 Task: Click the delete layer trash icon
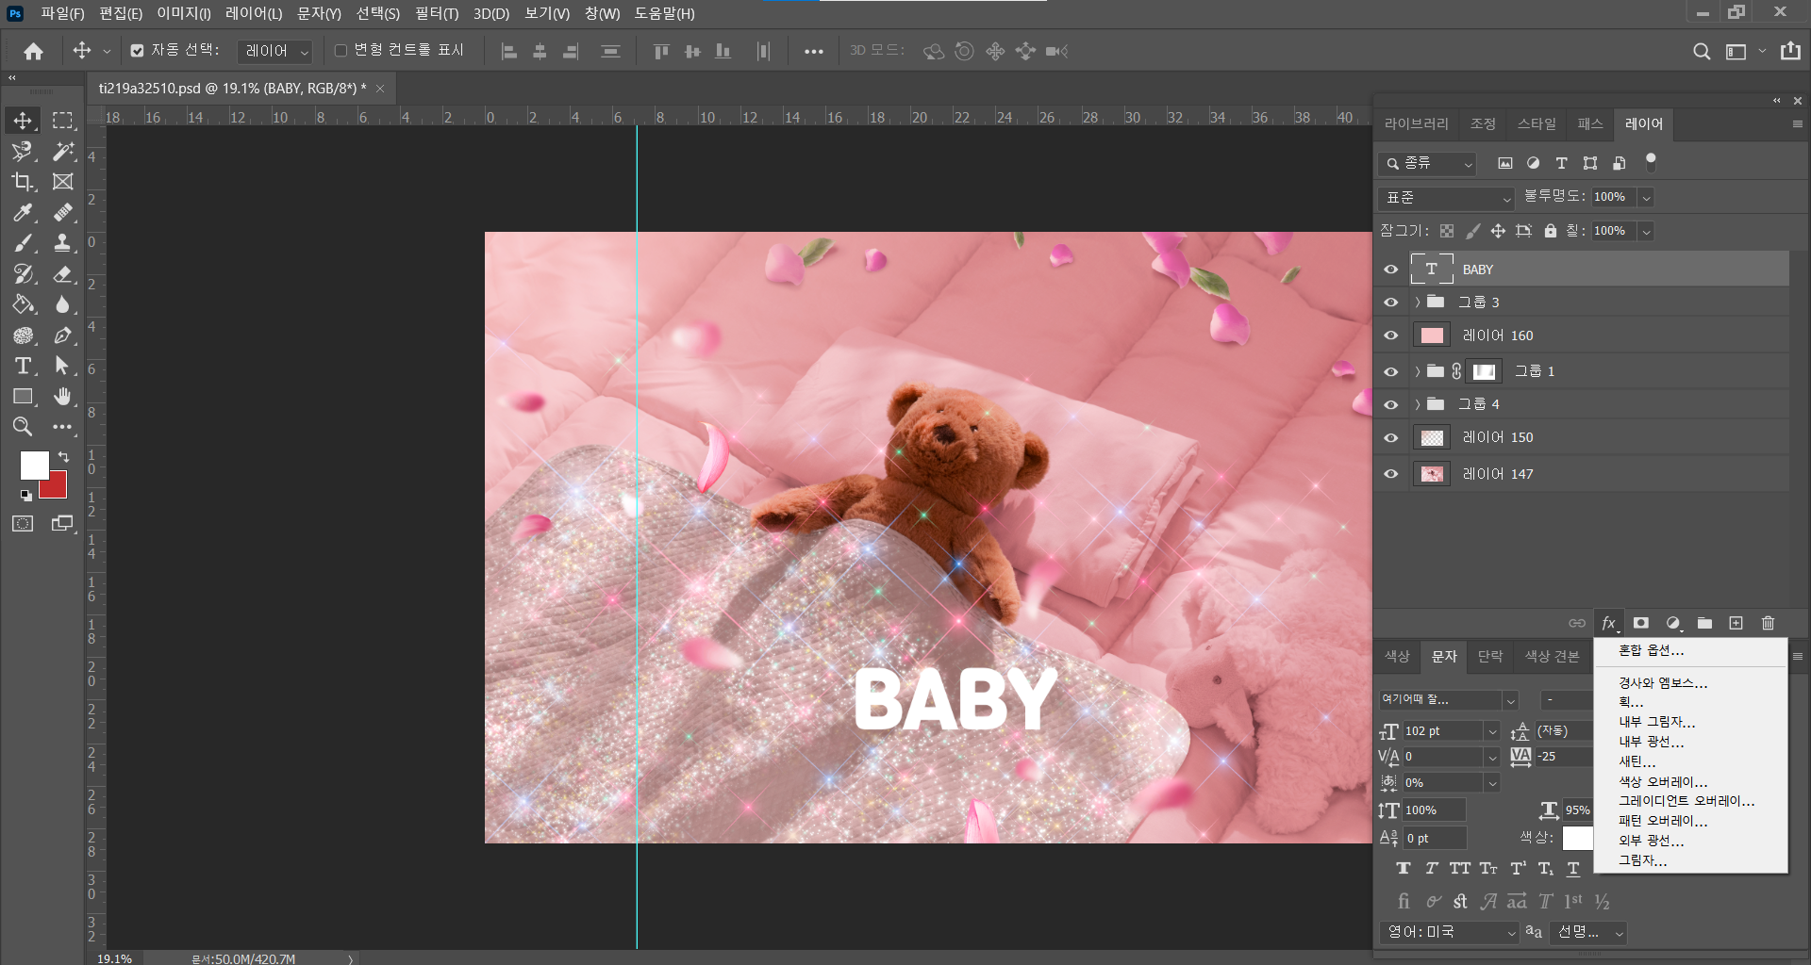point(1768,623)
